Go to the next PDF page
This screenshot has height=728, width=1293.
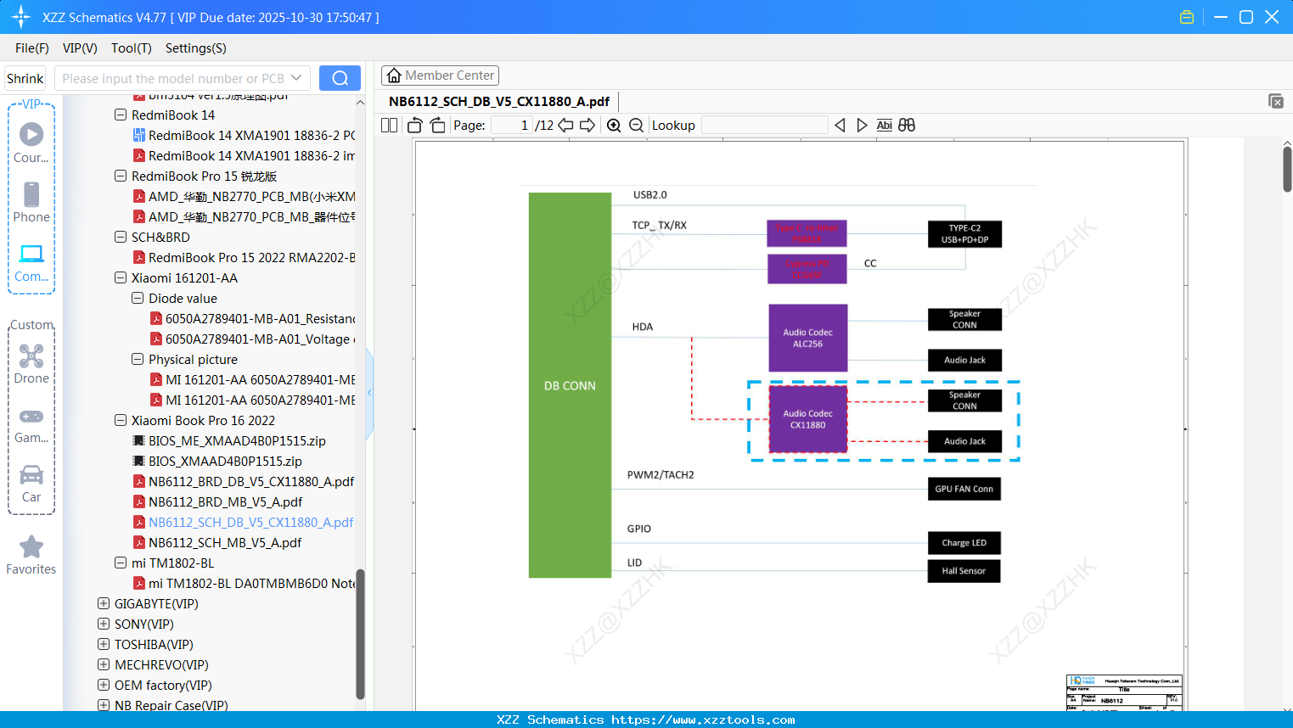(587, 126)
